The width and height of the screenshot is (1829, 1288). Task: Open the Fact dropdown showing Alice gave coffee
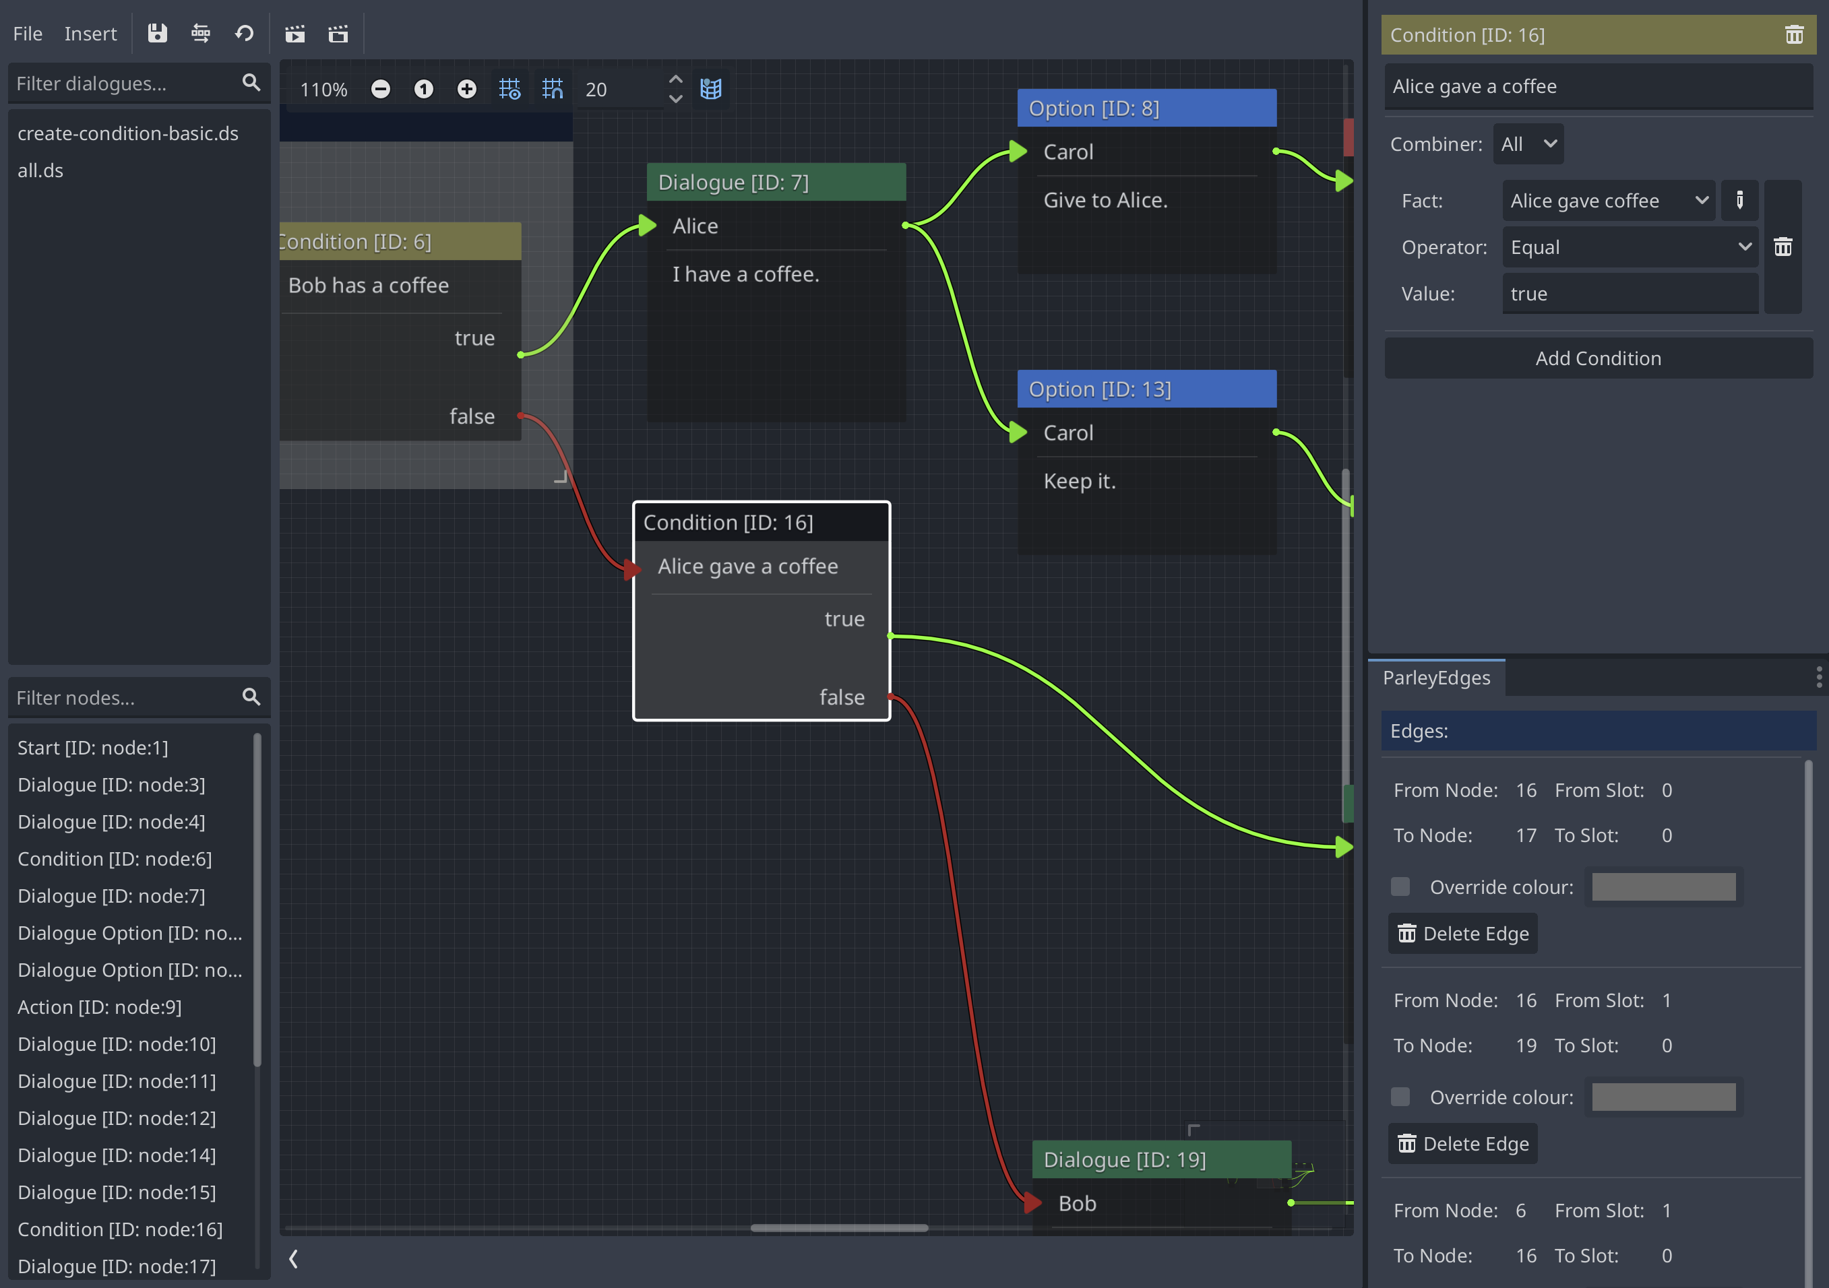pyautogui.click(x=1607, y=201)
